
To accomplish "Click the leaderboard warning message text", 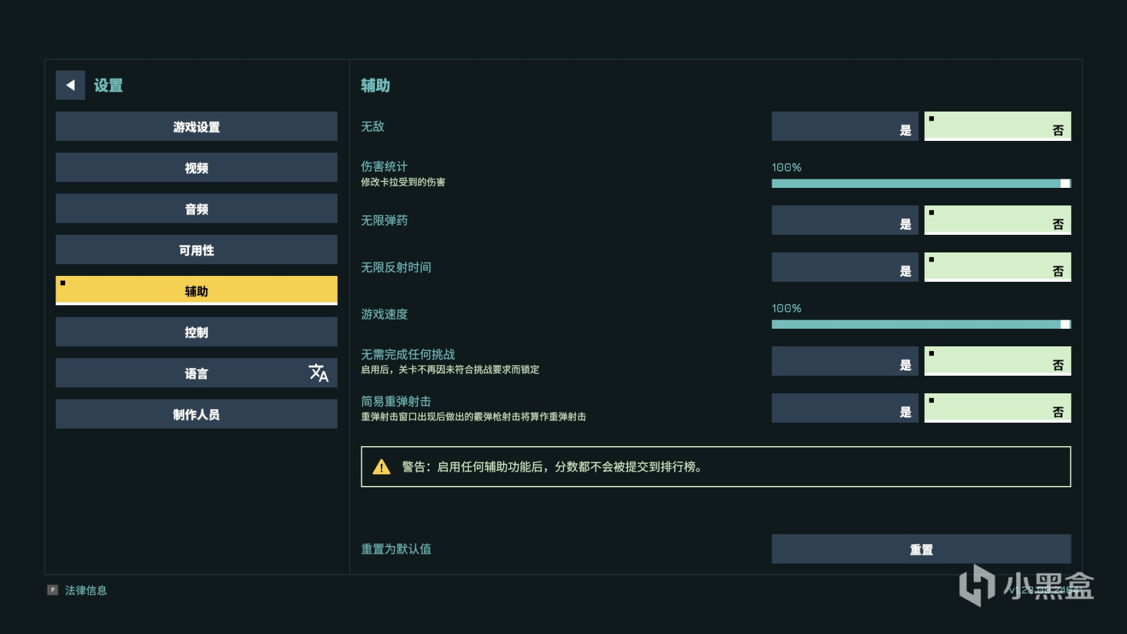I will tap(552, 467).
